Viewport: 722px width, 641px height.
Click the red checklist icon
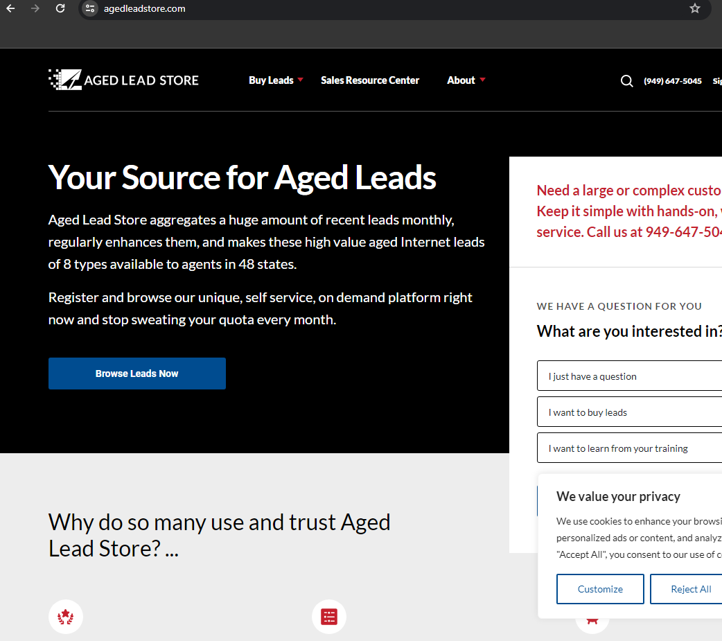coord(328,617)
